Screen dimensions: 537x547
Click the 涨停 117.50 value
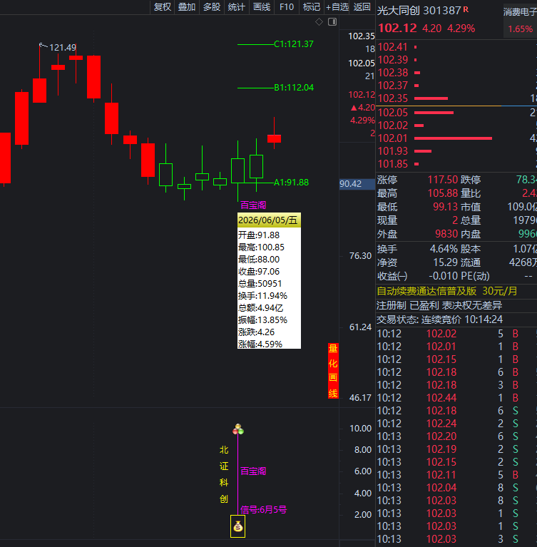(442, 180)
